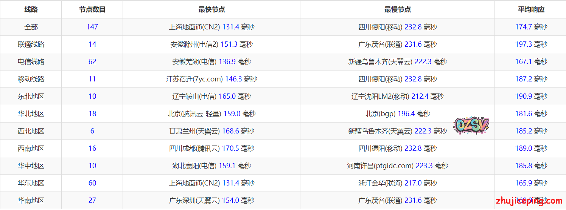Select the 最快节点 column header
Screen dimensions: 566x210
tap(211, 9)
